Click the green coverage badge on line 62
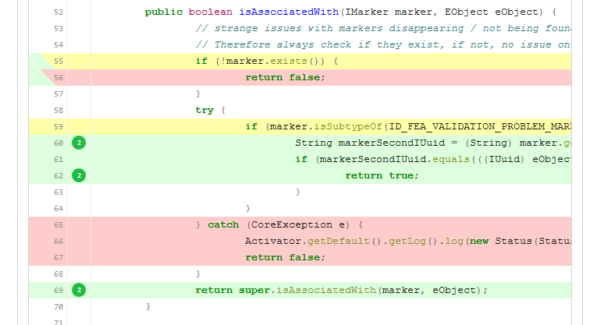Image resolution: width=590 pixels, height=325 pixels. (79, 175)
